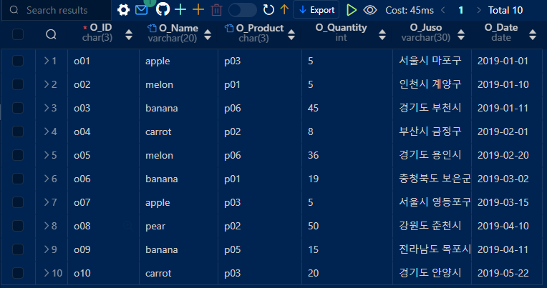Check the checkbox for row o10
This screenshot has width=547, height=288.
(18, 273)
